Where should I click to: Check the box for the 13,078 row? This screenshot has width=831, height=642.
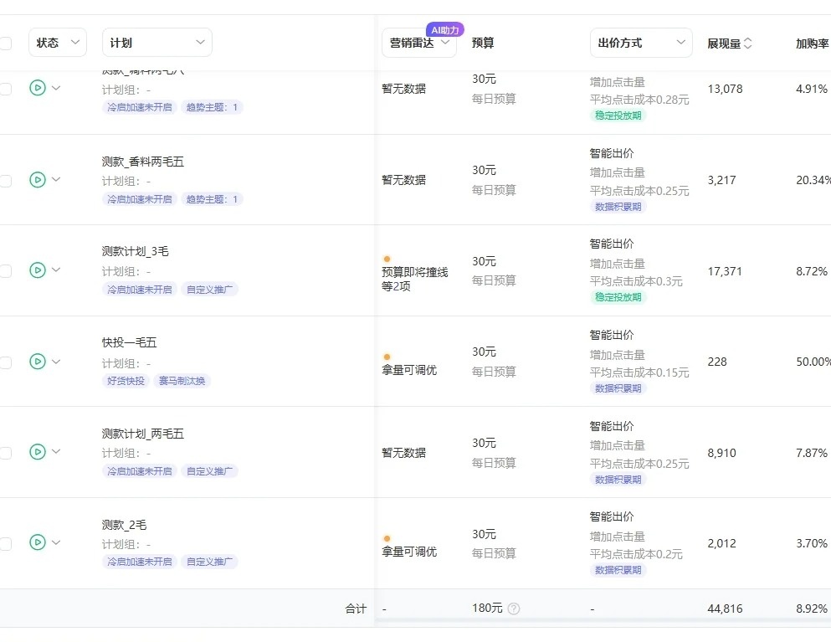coord(5,89)
